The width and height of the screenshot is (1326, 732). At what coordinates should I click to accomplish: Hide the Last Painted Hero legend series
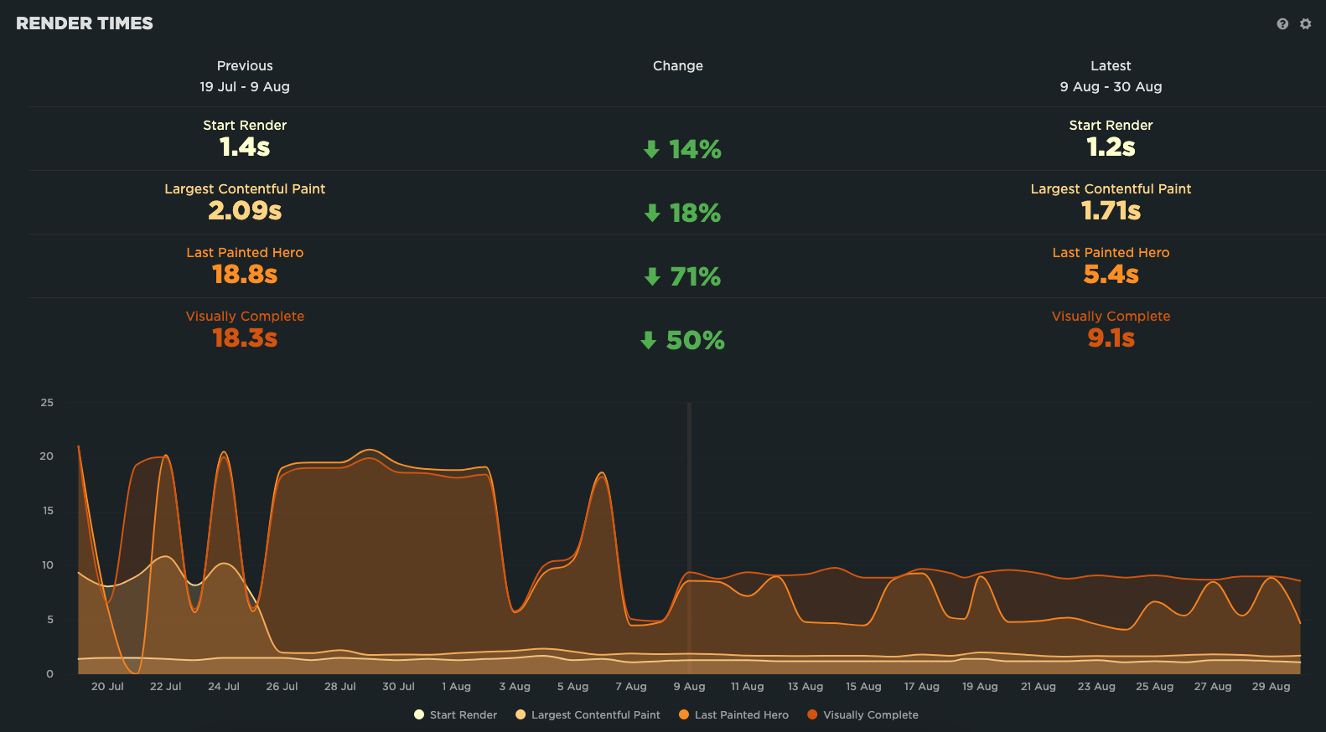tap(741, 715)
